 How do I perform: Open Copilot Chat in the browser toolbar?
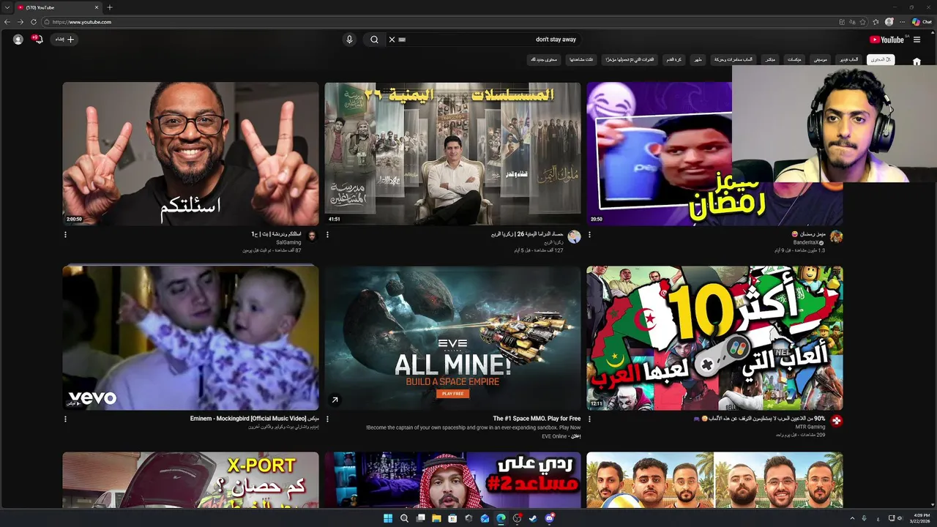(x=922, y=22)
